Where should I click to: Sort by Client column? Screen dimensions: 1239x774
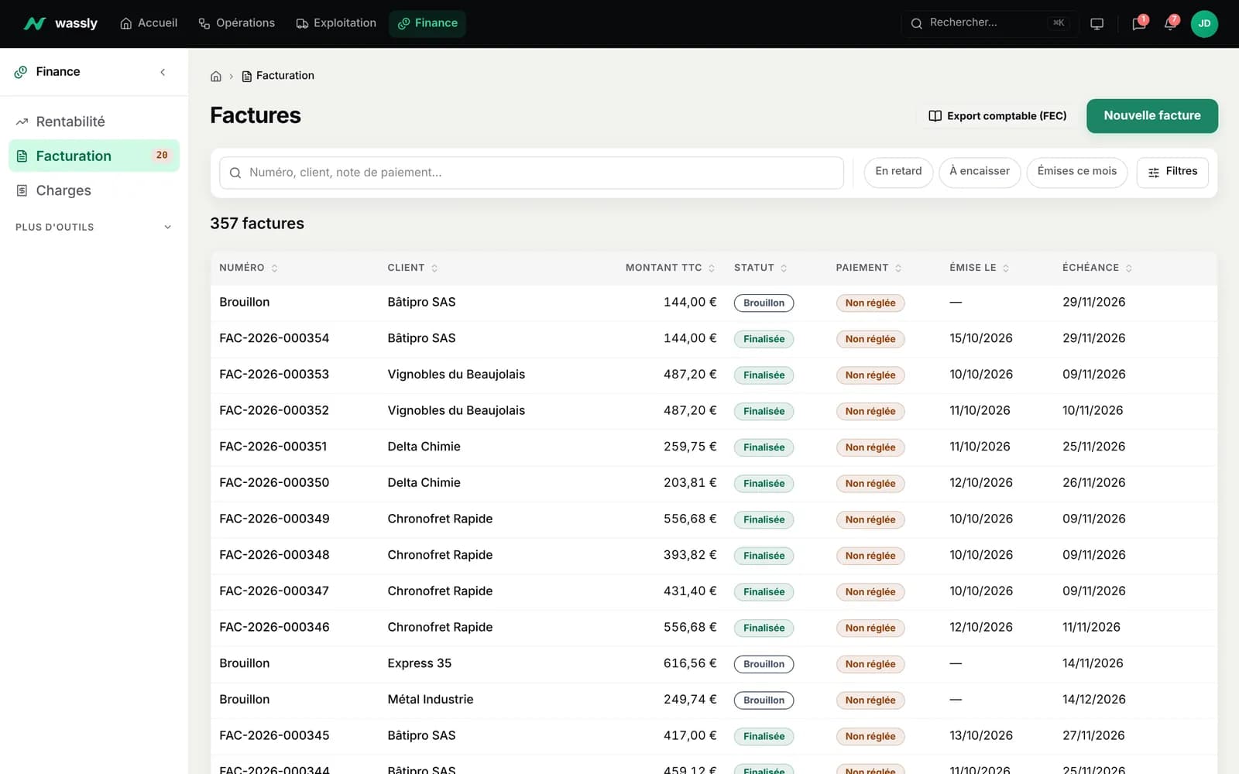(413, 268)
